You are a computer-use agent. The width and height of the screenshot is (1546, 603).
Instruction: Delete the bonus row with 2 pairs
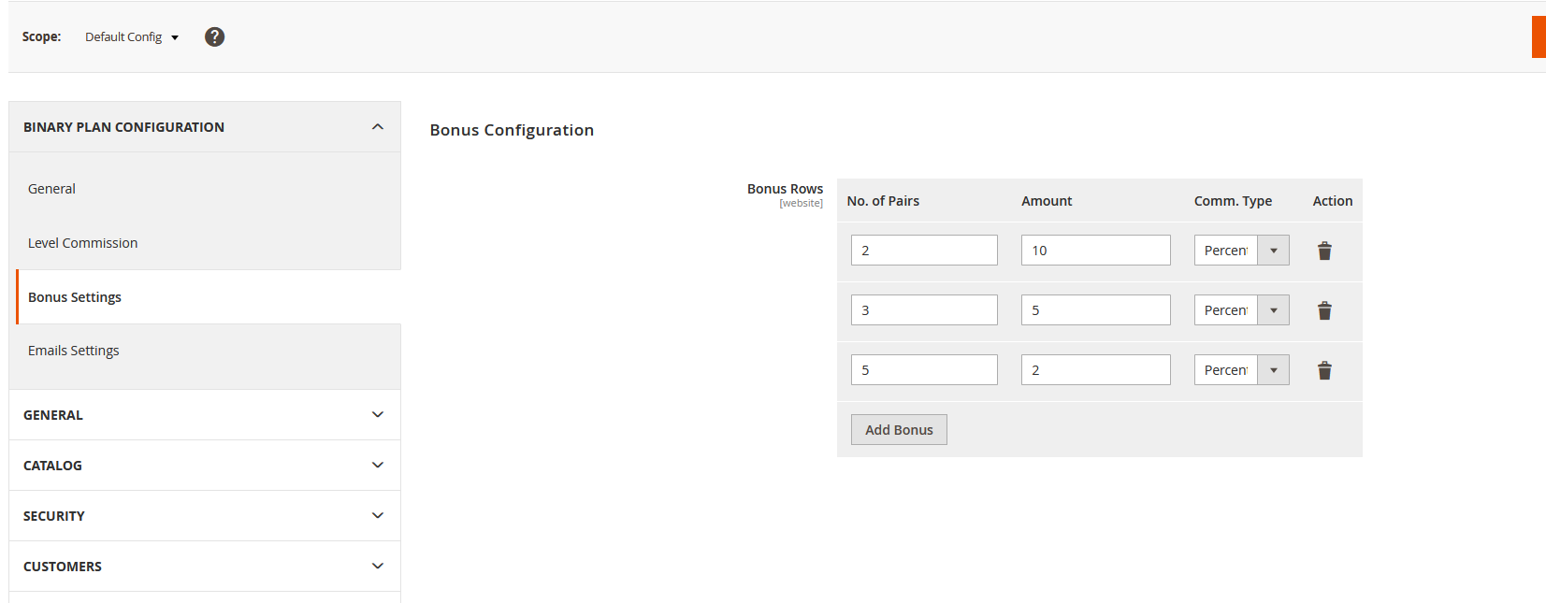pos(1324,251)
